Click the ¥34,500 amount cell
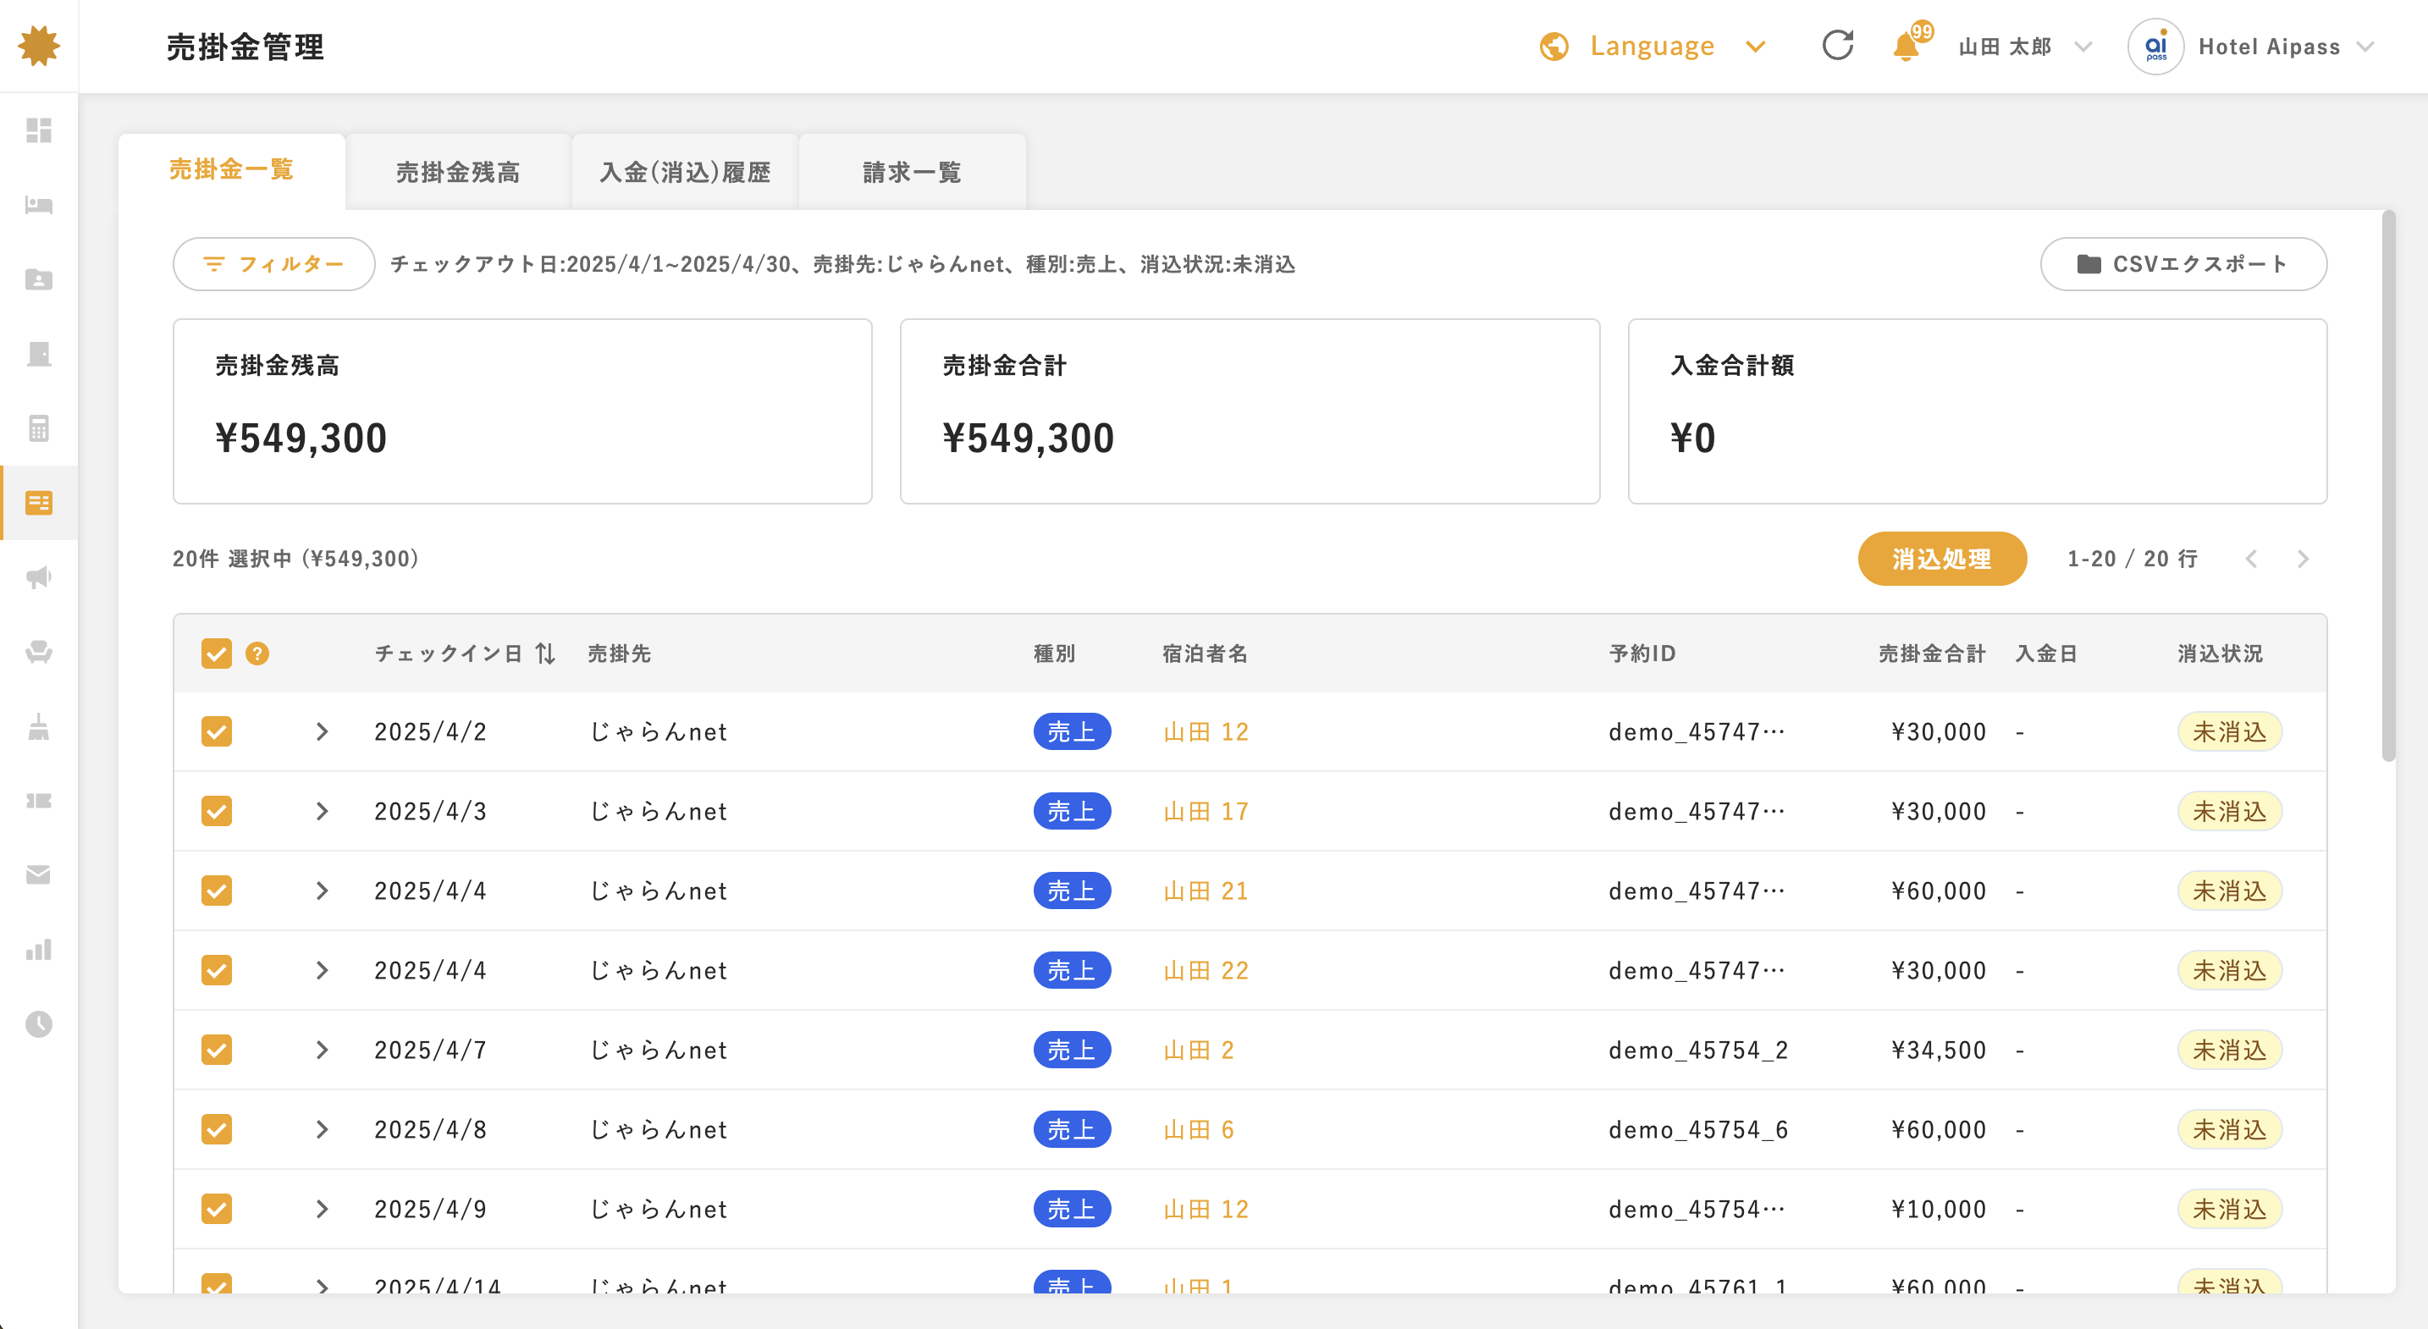2428x1329 pixels. [x=1939, y=1049]
